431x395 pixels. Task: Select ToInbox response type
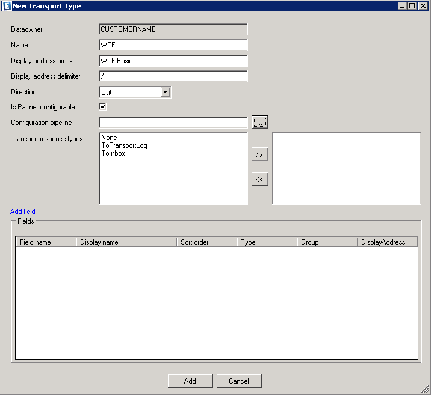click(113, 153)
